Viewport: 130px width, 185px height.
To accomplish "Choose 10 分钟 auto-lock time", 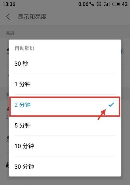I will (65, 146).
